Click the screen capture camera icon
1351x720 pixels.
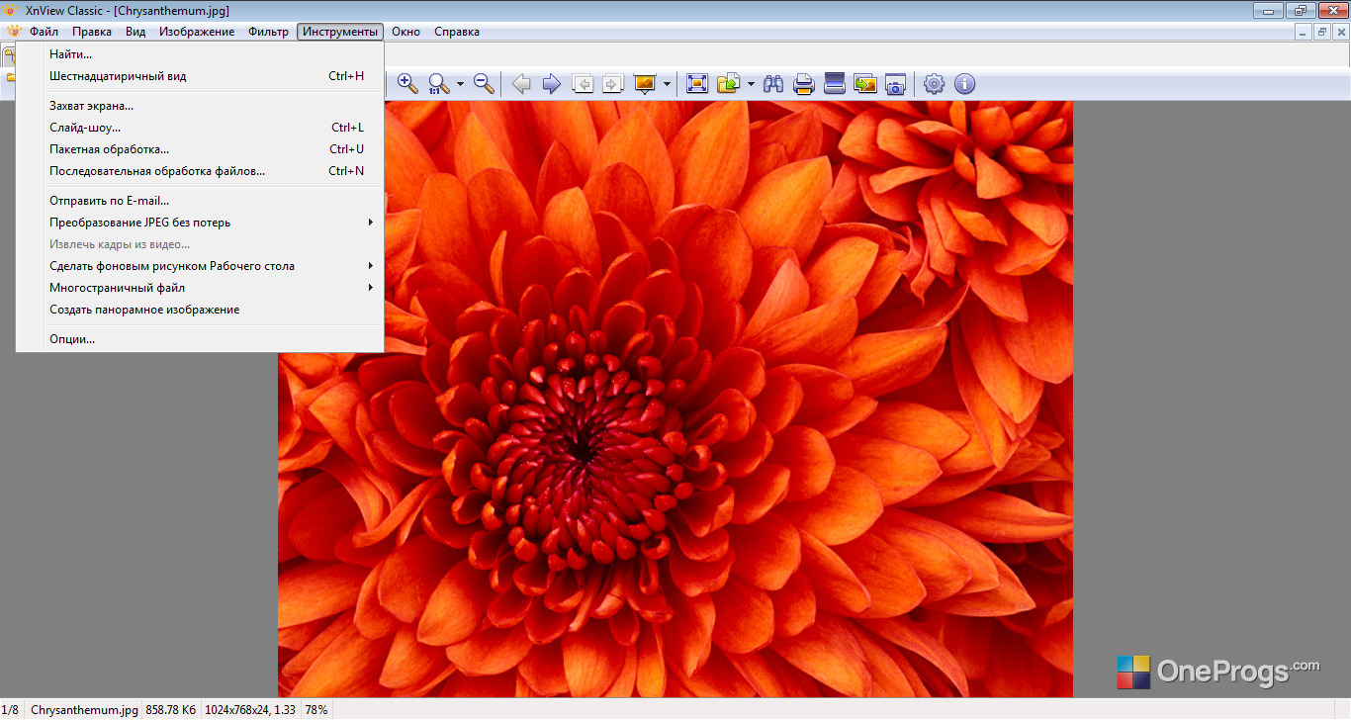(x=895, y=84)
